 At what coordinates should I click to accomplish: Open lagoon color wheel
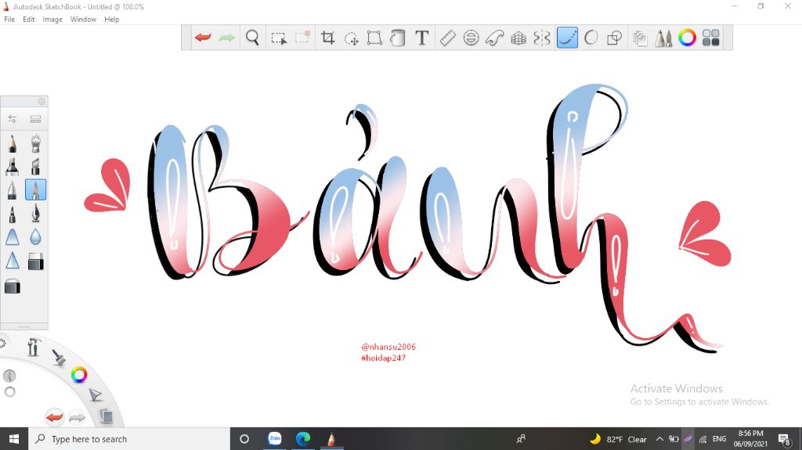(79, 375)
